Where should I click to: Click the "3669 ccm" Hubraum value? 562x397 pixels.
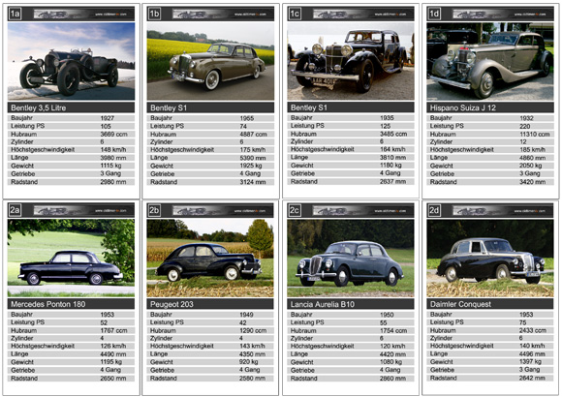point(113,134)
